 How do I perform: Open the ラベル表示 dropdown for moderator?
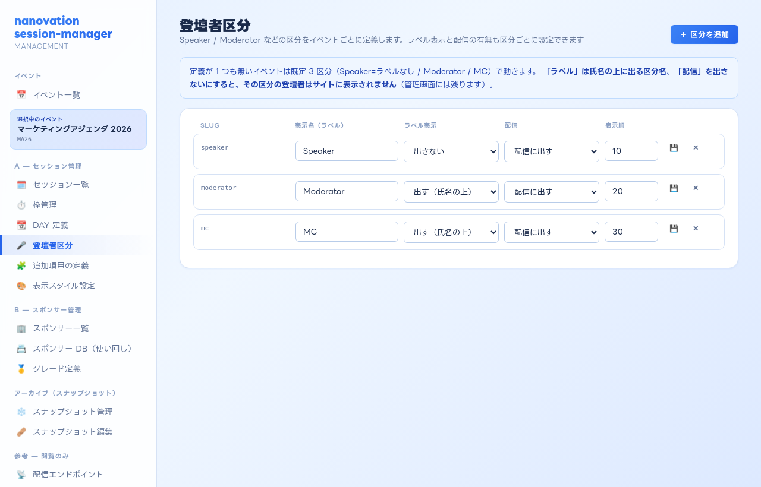(451, 192)
